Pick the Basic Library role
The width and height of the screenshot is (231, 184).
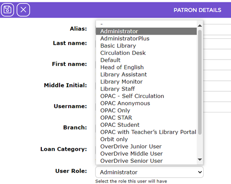146,46
